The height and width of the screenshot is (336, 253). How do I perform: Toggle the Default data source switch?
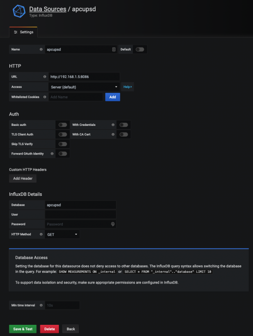click(140, 49)
